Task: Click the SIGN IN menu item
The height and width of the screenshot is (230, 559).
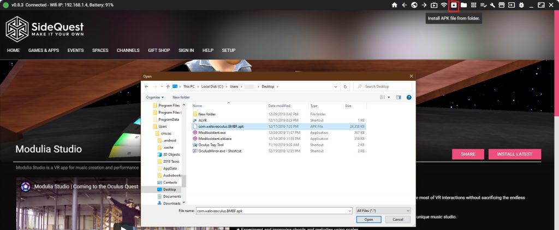Action: click(x=186, y=50)
